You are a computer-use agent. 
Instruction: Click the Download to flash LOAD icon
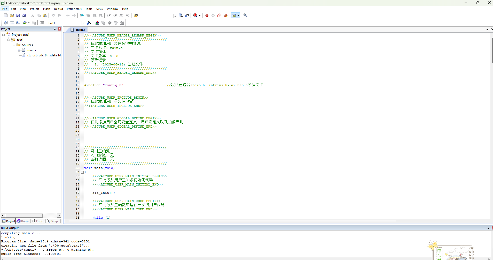point(42,23)
